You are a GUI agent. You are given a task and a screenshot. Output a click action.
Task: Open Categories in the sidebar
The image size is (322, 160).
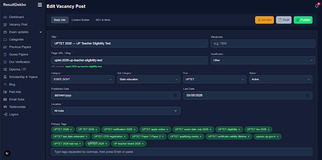point(16,39)
